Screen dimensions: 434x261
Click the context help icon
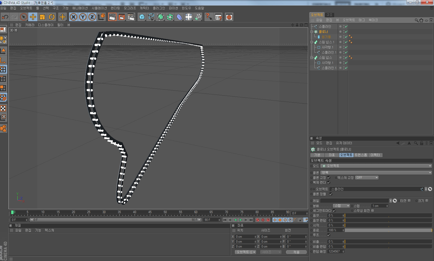point(209,17)
